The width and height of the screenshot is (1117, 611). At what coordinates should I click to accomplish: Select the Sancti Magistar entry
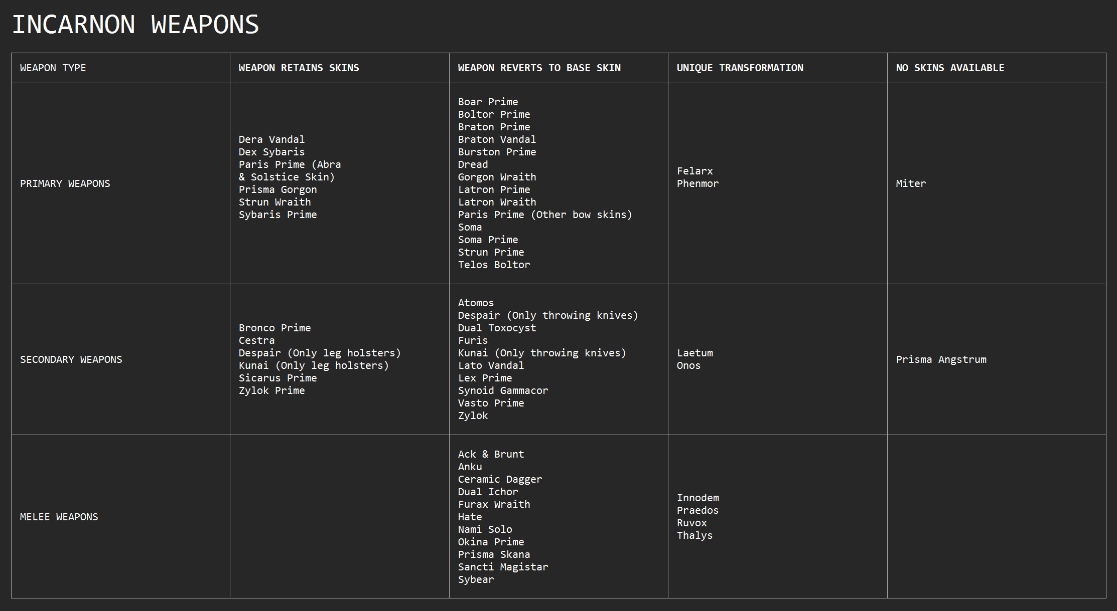point(503,567)
